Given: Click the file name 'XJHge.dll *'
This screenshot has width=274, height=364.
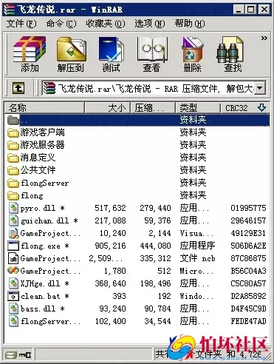Looking at the screenshot, I should click(45, 283).
